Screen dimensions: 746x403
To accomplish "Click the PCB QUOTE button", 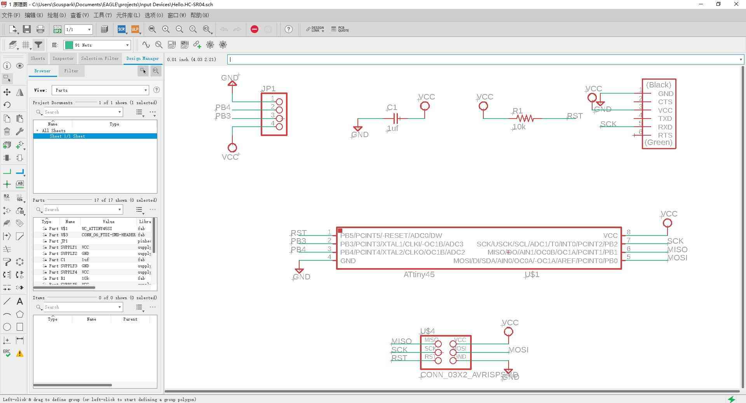I will point(340,29).
